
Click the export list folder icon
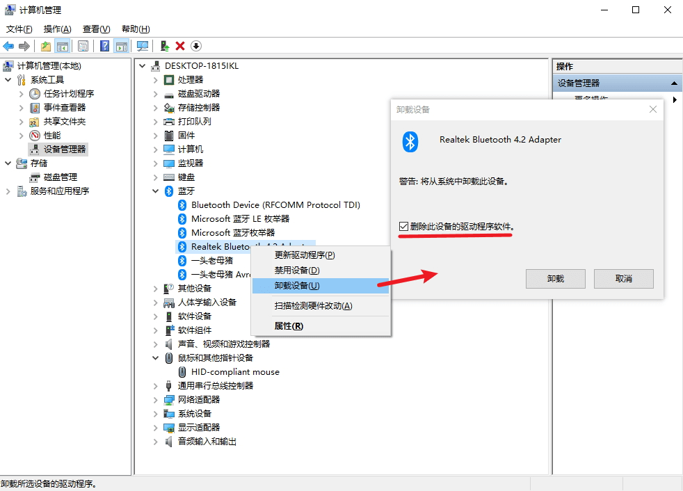coord(46,46)
